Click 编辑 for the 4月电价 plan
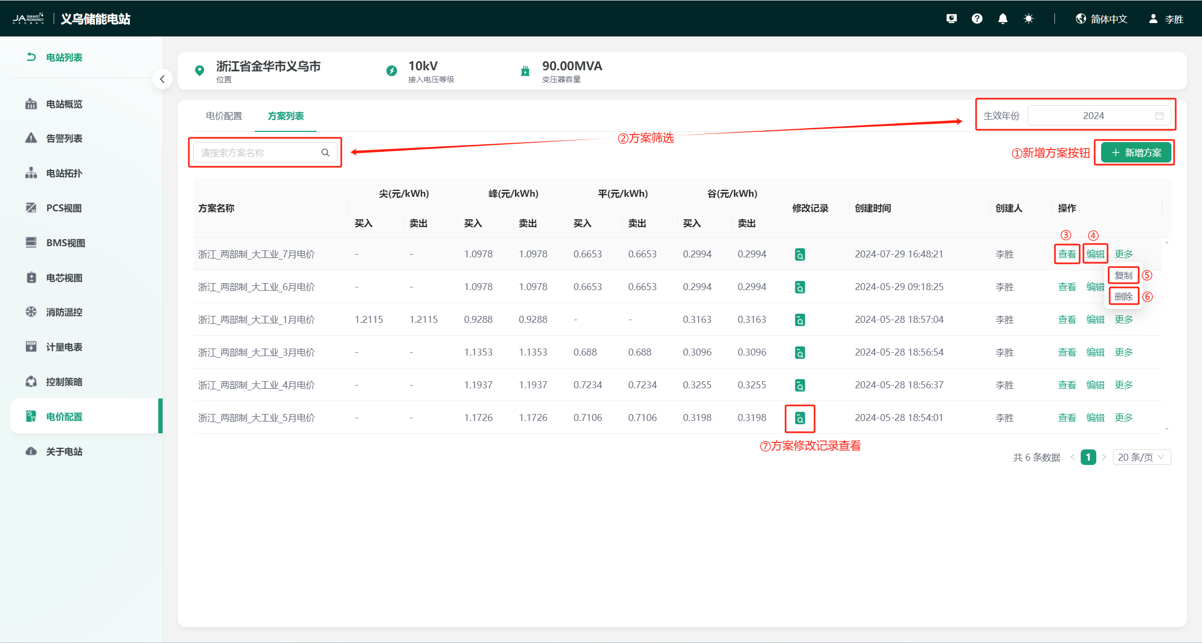The width and height of the screenshot is (1202, 643). coord(1095,385)
